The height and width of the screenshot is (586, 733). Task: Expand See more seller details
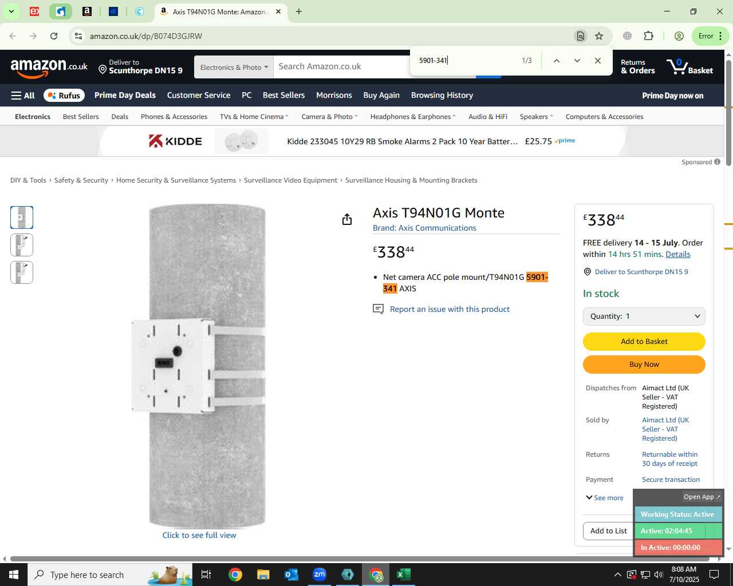[x=605, y=498]
